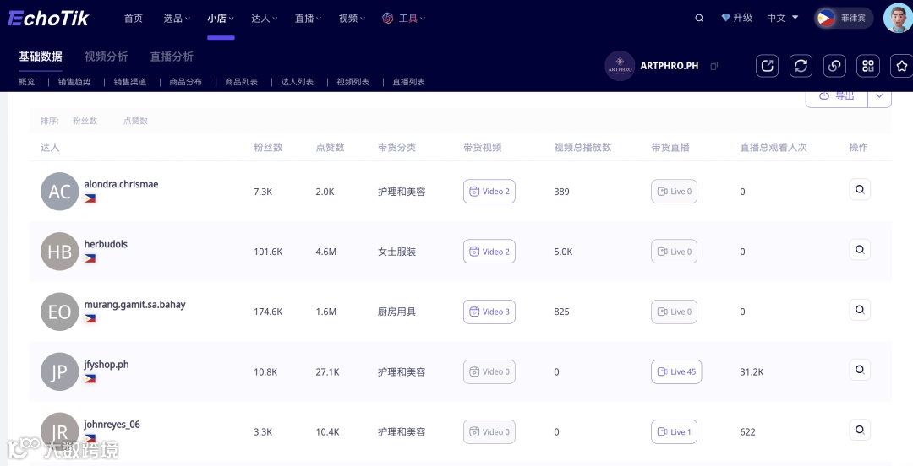Open the jfyshop.ph creator name

coord(107,365)
